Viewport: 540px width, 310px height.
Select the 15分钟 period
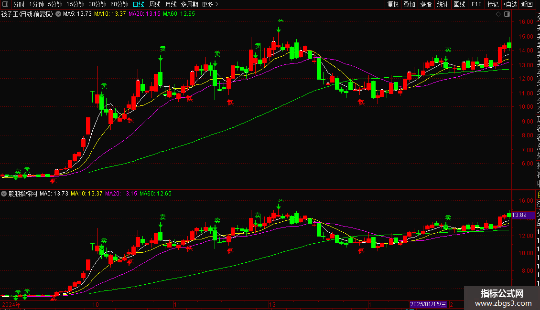(x=76, y=4)
